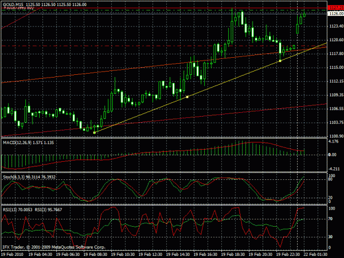Click the MACD scale value -4.211
Image resolution: width=344 pixels, height=258 pixels.
[334, 169]
